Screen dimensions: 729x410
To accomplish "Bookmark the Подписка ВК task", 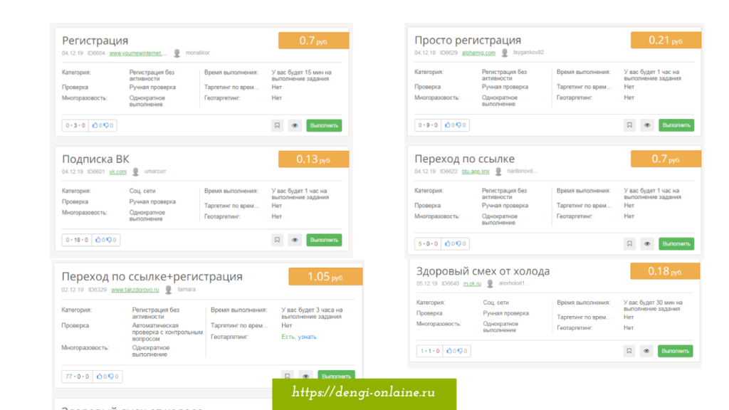I will pos(277,240).
